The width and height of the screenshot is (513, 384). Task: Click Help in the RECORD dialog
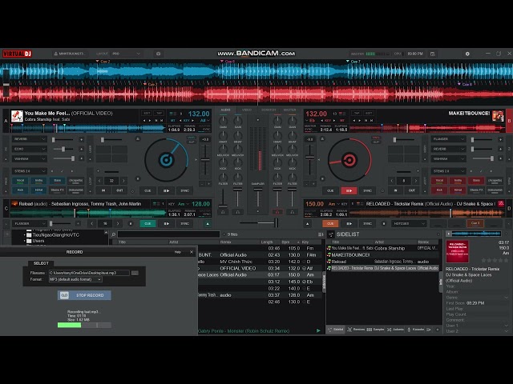point(178,252)
